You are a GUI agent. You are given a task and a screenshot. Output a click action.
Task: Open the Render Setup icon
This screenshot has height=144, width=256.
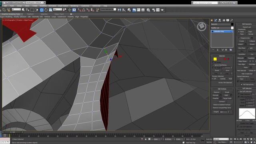154,10
